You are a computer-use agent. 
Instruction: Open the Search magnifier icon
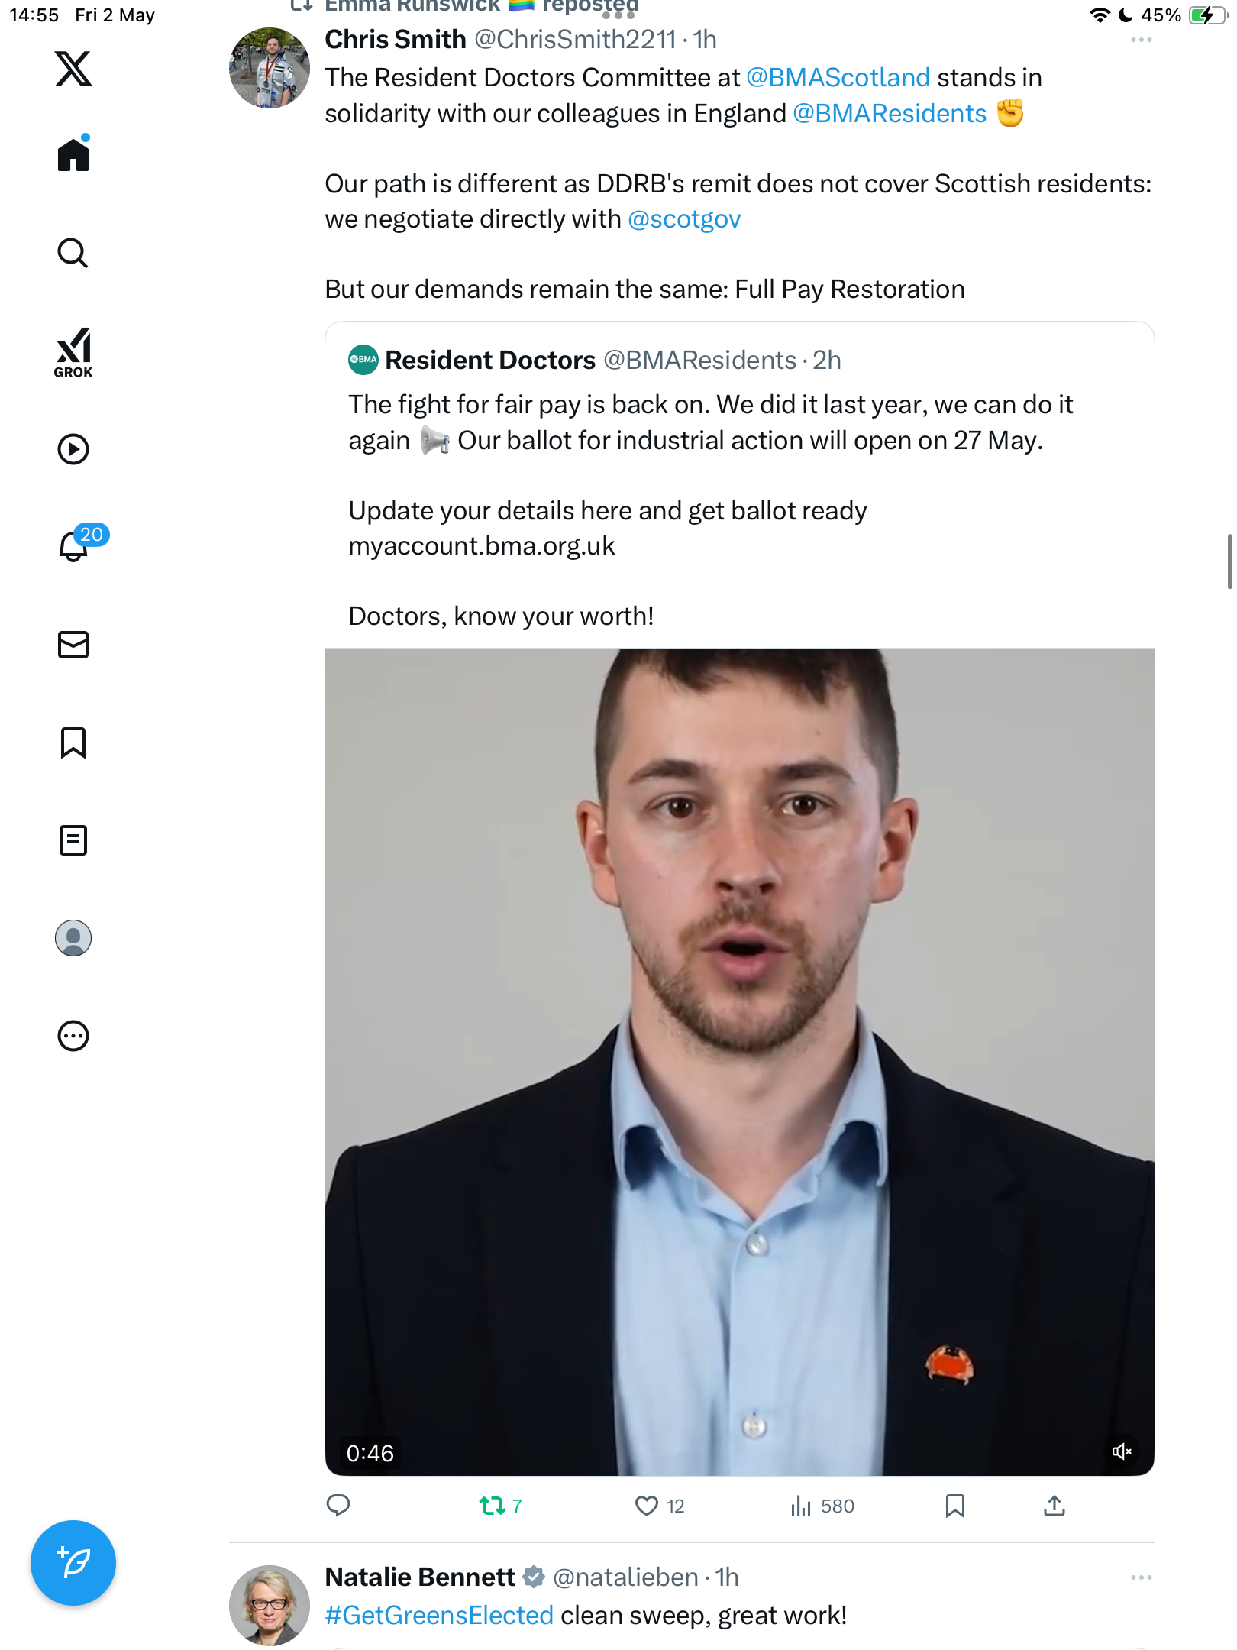tap(73, 253)
